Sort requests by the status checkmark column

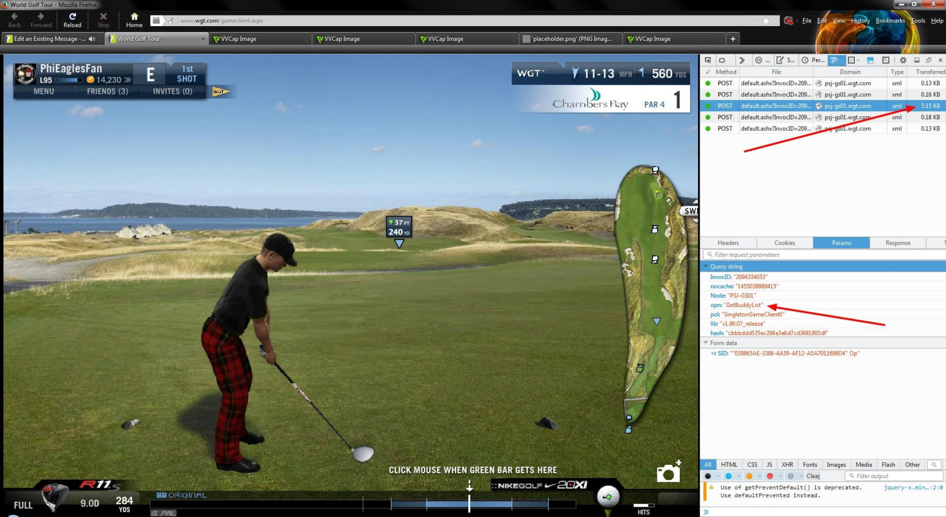click(708, 72)
